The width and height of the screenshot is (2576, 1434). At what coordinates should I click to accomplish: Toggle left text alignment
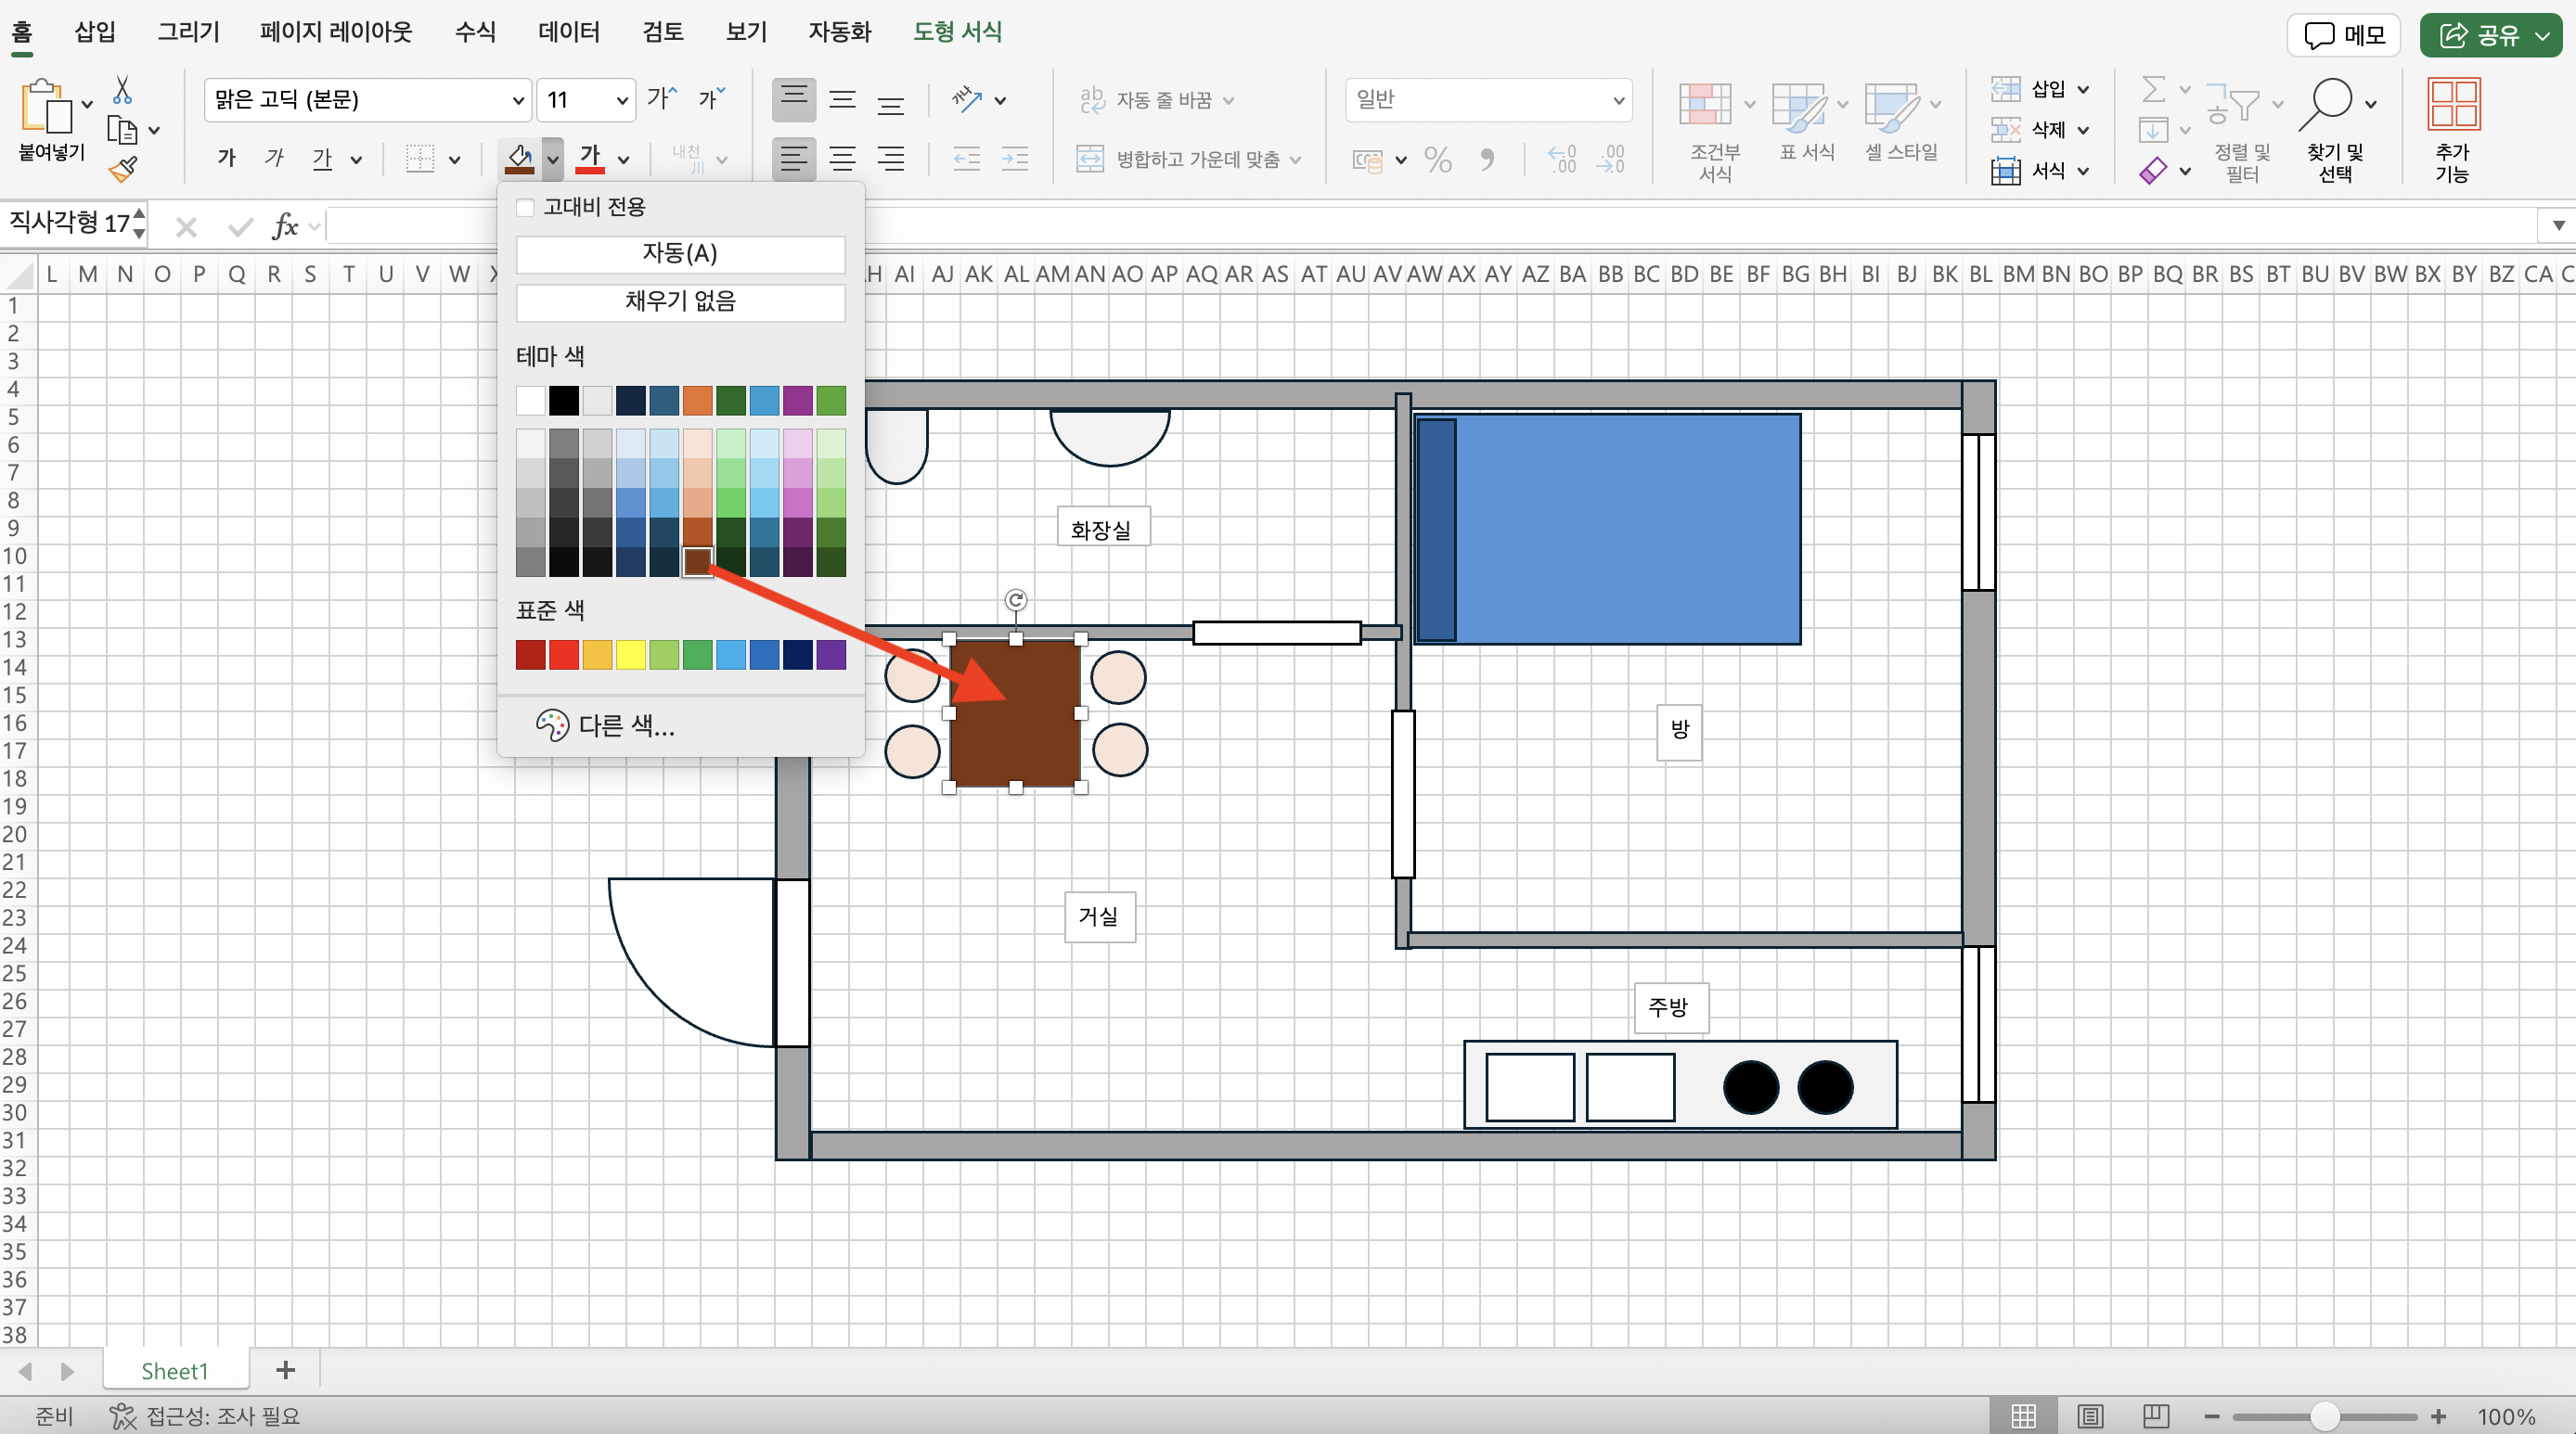pos(794,158)
